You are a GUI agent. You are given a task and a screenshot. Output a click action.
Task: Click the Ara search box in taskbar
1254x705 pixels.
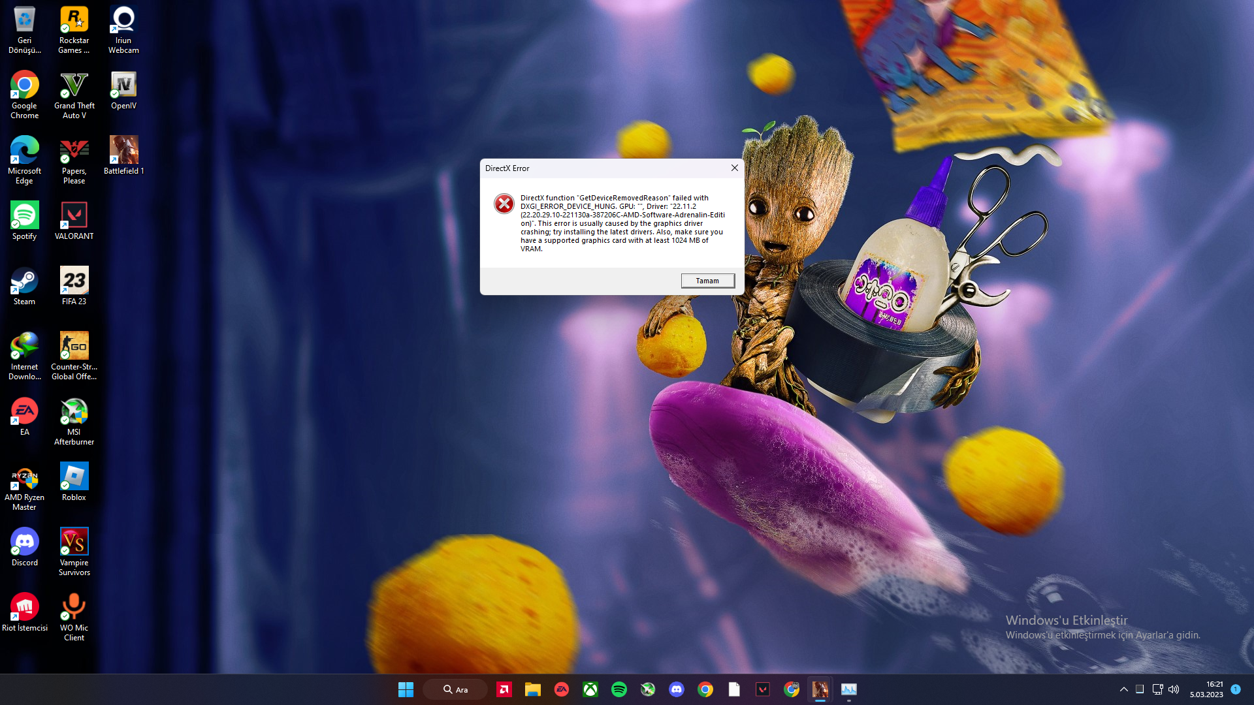[455, 689]
